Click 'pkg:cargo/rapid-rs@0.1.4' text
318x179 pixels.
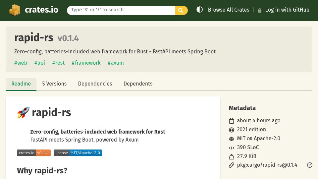pos(267,165)
